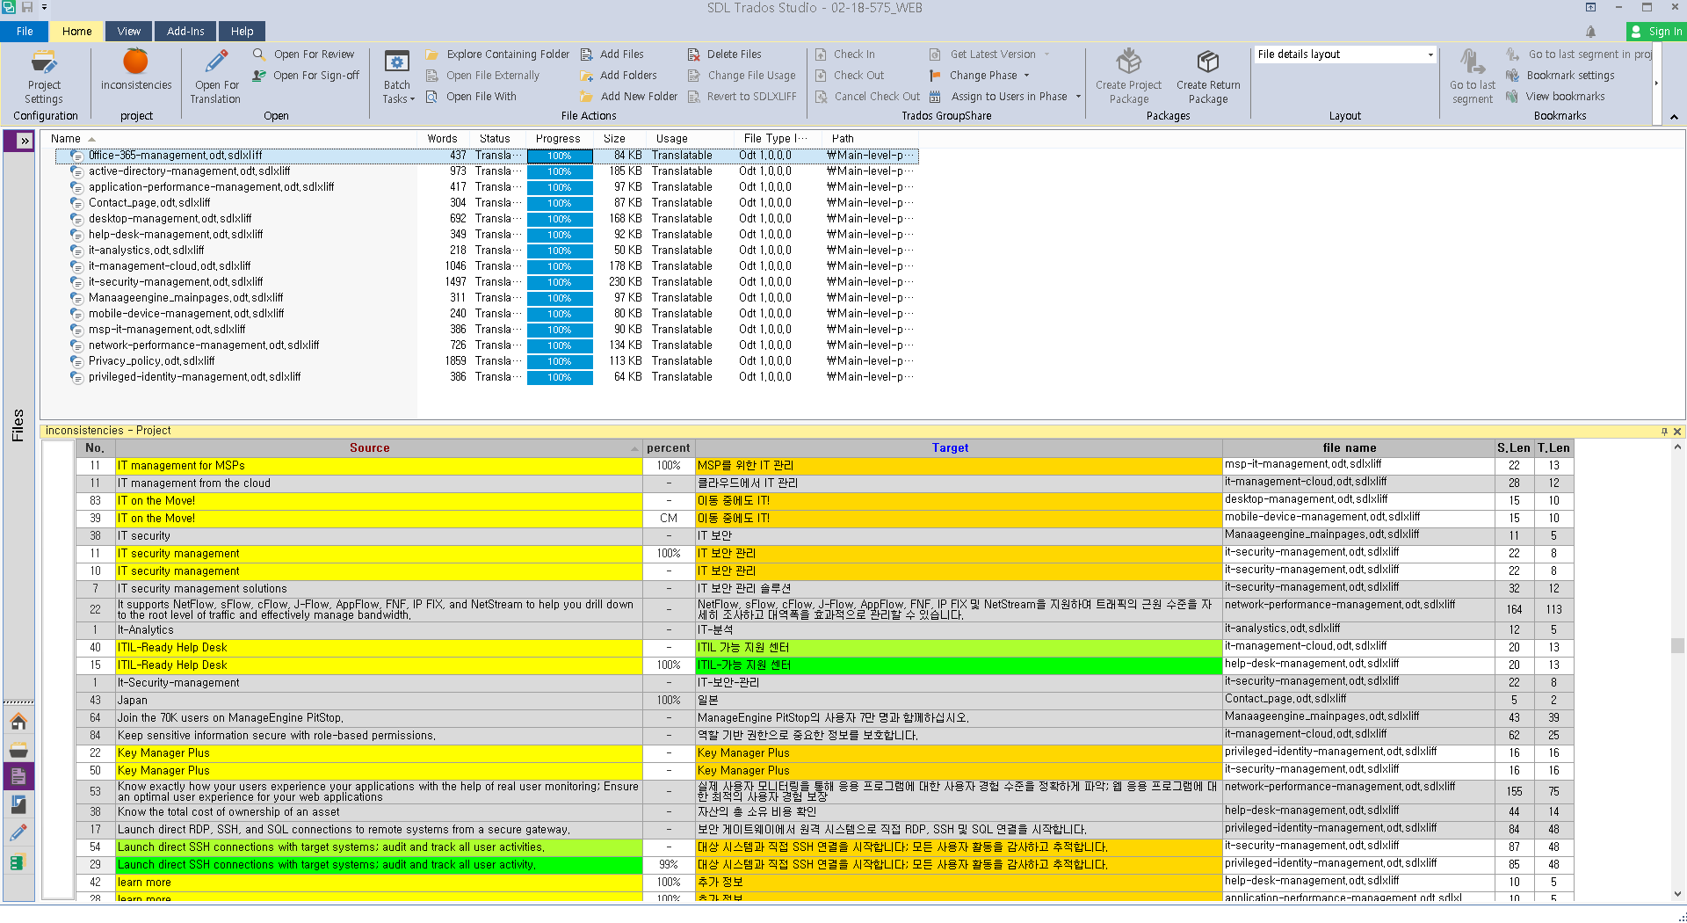
Task: Click Open File Externally
Action: (482, 76)
